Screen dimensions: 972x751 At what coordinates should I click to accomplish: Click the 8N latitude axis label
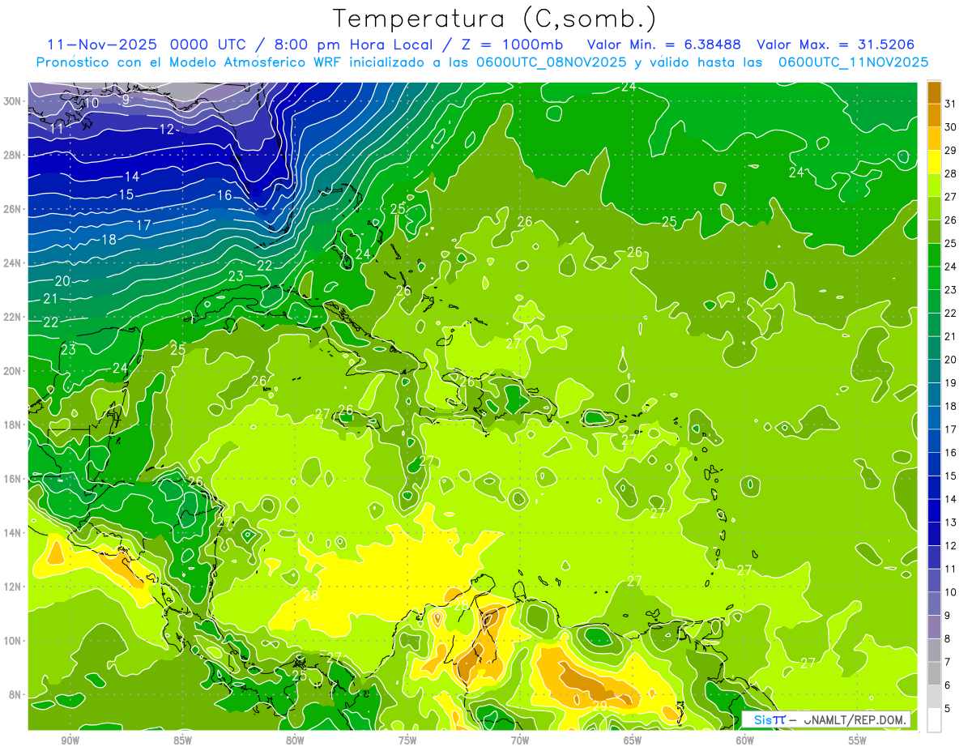click(x=15, y=694)
